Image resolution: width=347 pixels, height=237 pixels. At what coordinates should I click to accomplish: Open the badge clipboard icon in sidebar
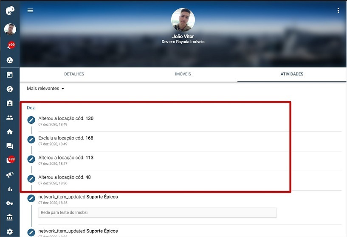tap(10, 103)
